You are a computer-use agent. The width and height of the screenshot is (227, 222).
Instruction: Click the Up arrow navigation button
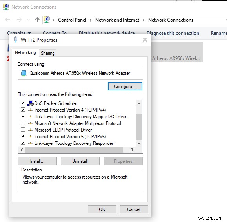click(37, 20)
